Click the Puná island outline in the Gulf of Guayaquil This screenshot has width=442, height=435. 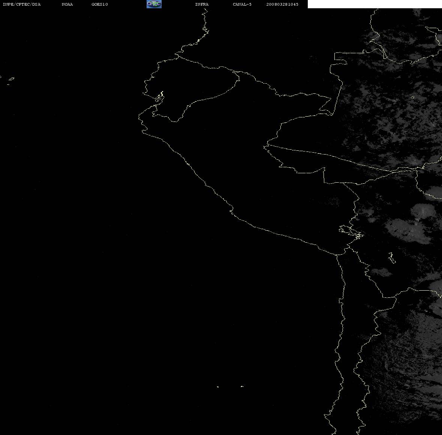(159, 98)
